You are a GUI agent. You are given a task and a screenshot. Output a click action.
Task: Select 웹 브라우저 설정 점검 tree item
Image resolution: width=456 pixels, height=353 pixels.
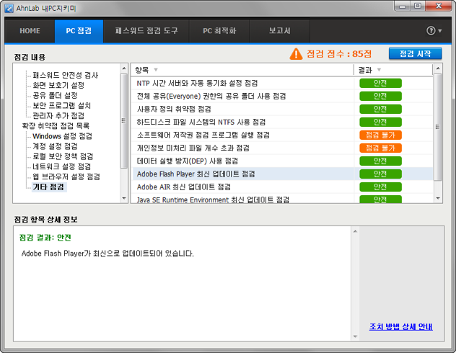point(66,176)
